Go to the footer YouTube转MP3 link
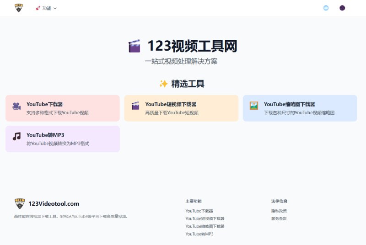The image size is (366, 245). pyautogui.click(x=199, y=234)
